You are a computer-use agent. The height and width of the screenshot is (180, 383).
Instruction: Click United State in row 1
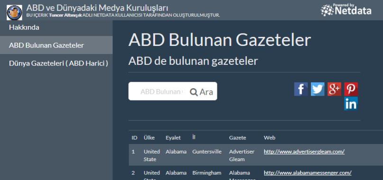pos(152,155)
